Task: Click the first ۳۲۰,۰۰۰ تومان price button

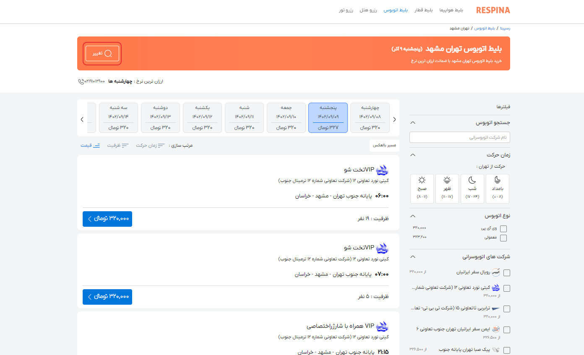Action: point(107,219)
